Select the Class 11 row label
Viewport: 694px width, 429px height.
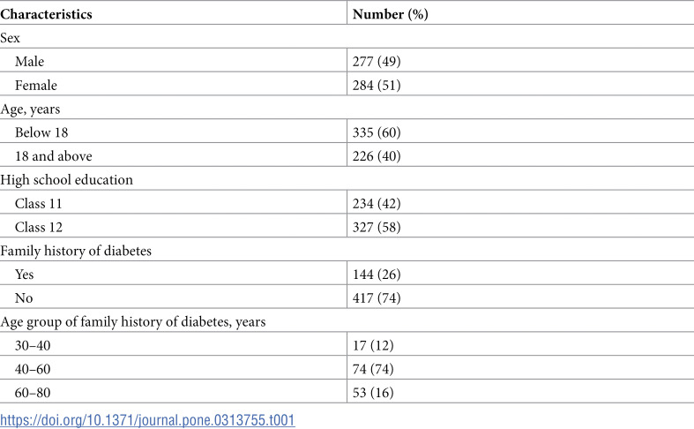tap(38, 203)
